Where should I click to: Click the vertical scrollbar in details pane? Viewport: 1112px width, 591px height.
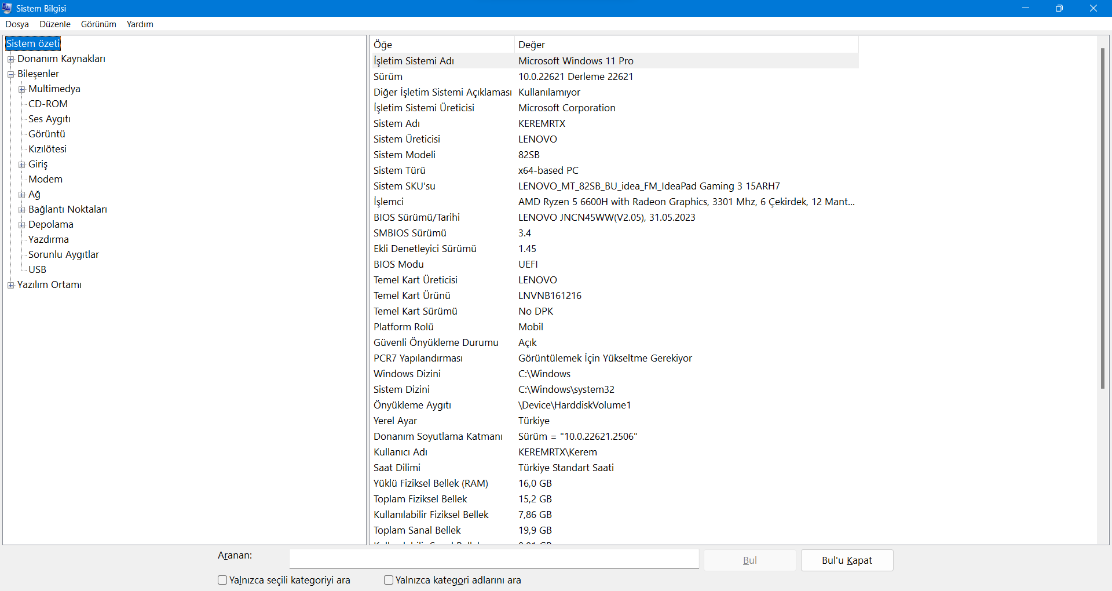pyautogui.click(x=1103, y=217)
